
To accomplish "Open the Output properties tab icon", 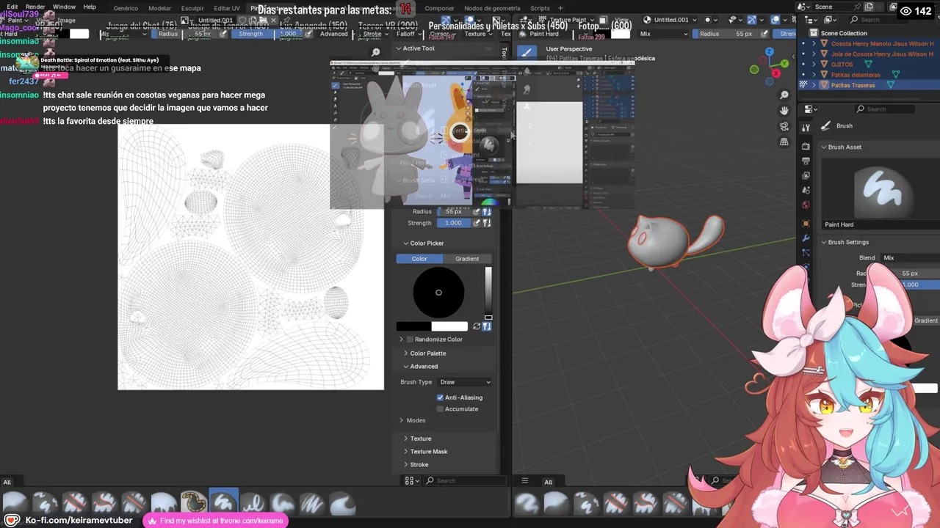I will (x=806, y=161).
